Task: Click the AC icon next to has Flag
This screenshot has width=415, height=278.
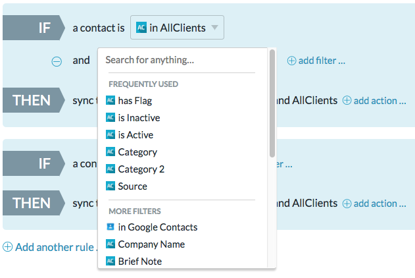Action: [110, 100]
